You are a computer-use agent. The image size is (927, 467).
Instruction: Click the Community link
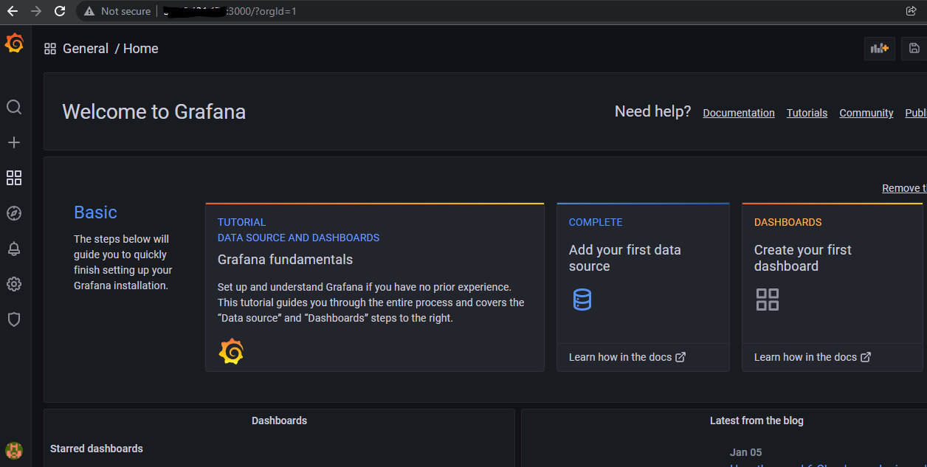point(866,112)
